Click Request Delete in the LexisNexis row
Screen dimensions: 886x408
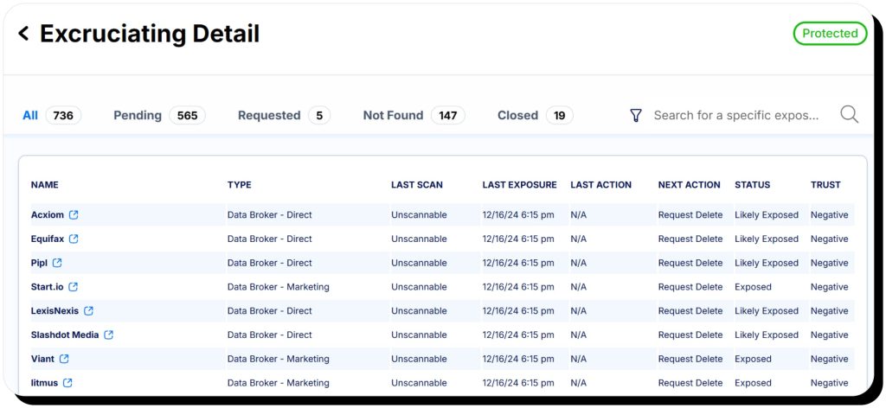(x=690, y=311)
